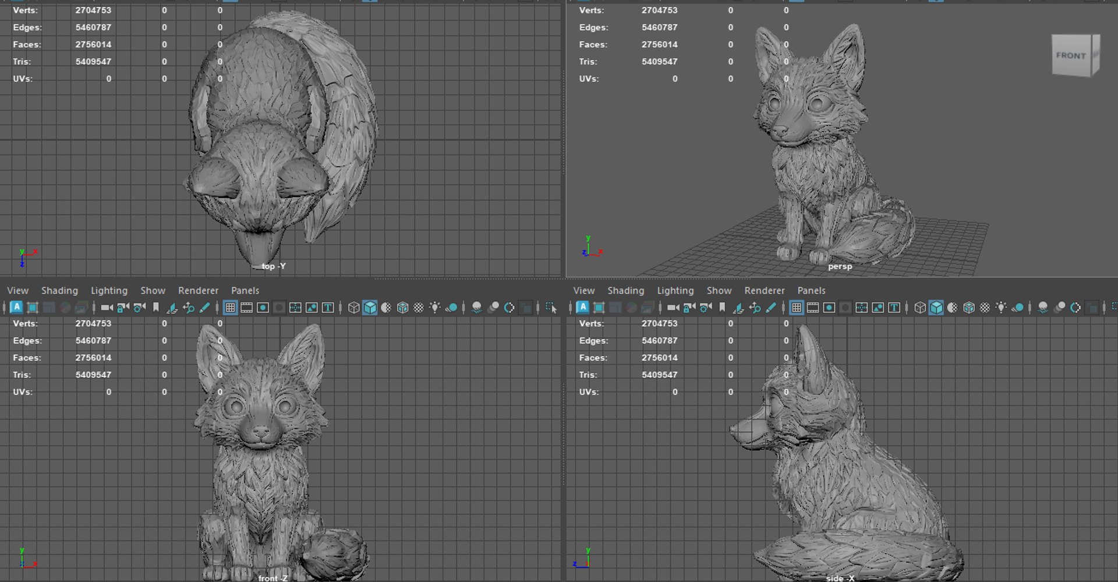Open Lighting menu in side -X panel
The width and height of the screenshot is (1118, 582).
(675, 290)
